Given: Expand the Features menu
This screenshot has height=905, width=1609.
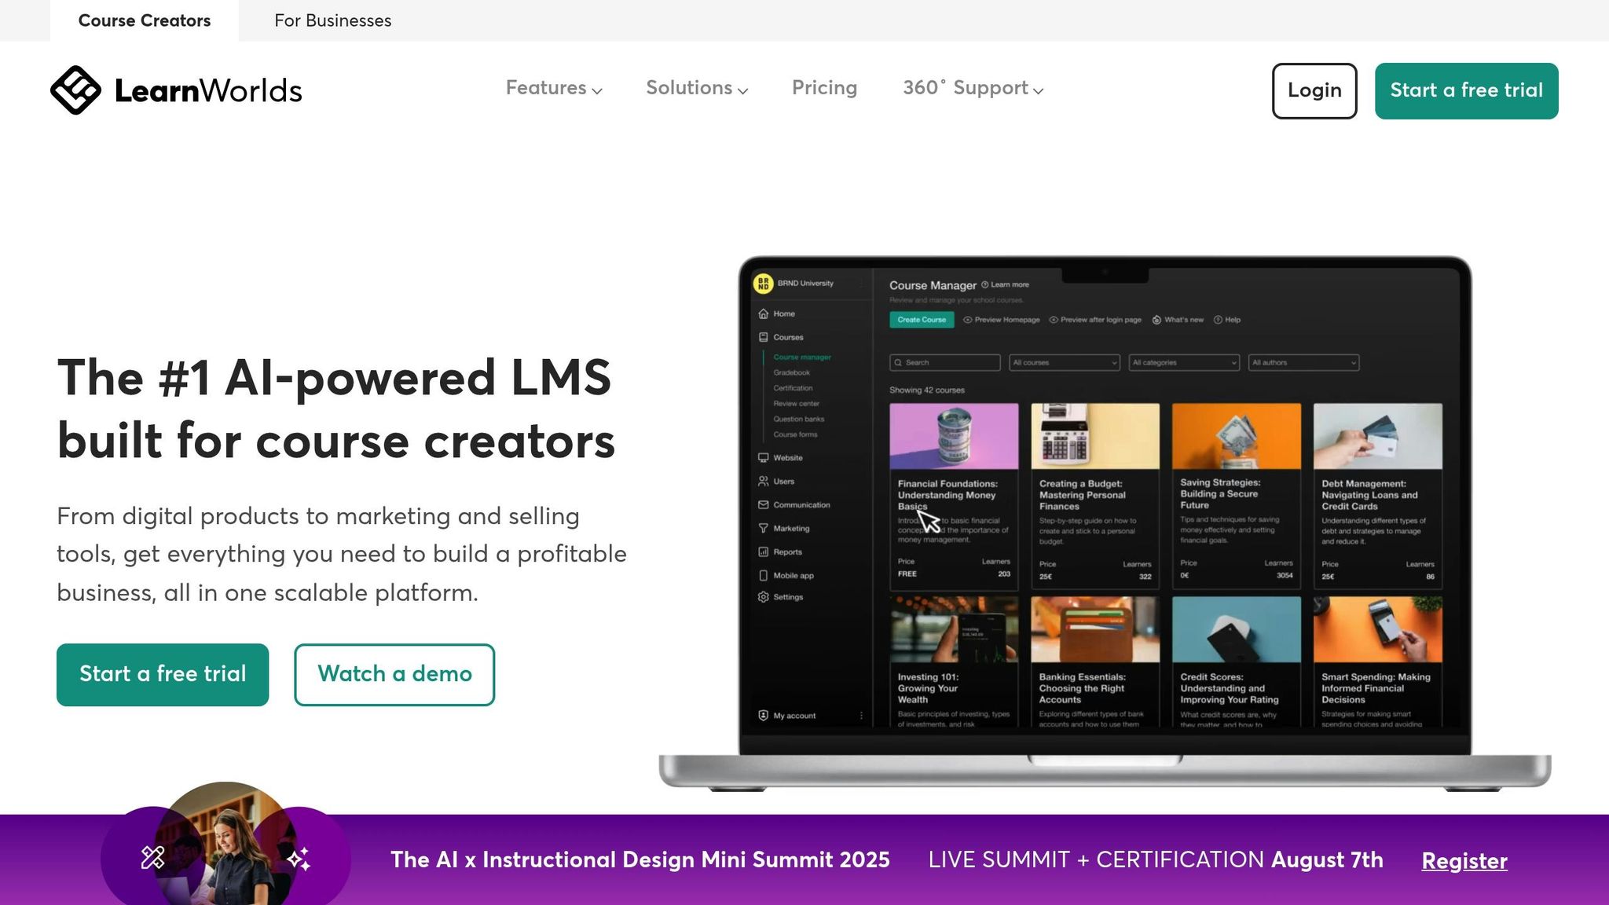Looking at the screenshot, I should (x=554, y=88).
